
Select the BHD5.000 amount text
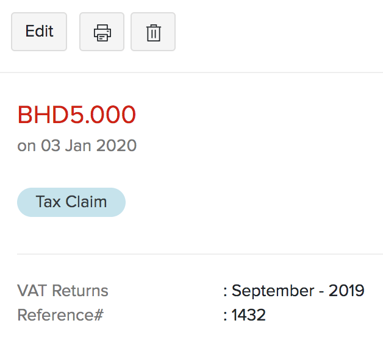pos(76,115)
